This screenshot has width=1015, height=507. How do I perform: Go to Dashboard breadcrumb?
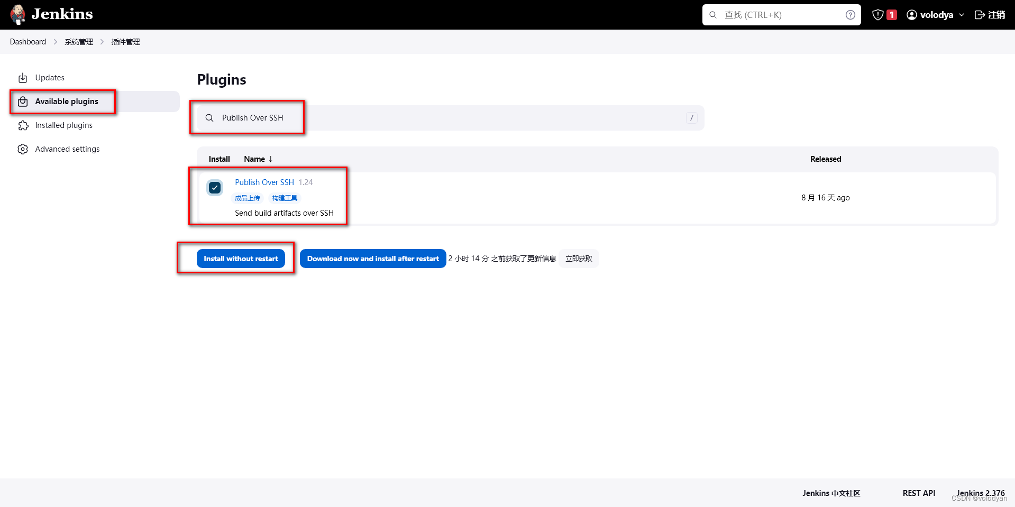[28, 42]
